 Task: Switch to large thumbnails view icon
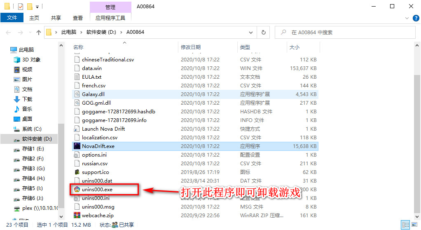click(x=414, y=225)
